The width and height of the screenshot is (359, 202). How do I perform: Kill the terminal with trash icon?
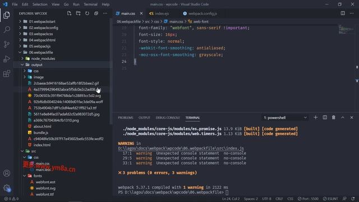[334, 117]
